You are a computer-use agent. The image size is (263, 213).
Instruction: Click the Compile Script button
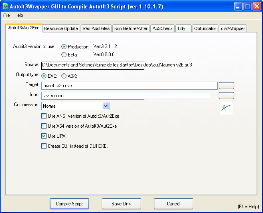click(69, 204)
